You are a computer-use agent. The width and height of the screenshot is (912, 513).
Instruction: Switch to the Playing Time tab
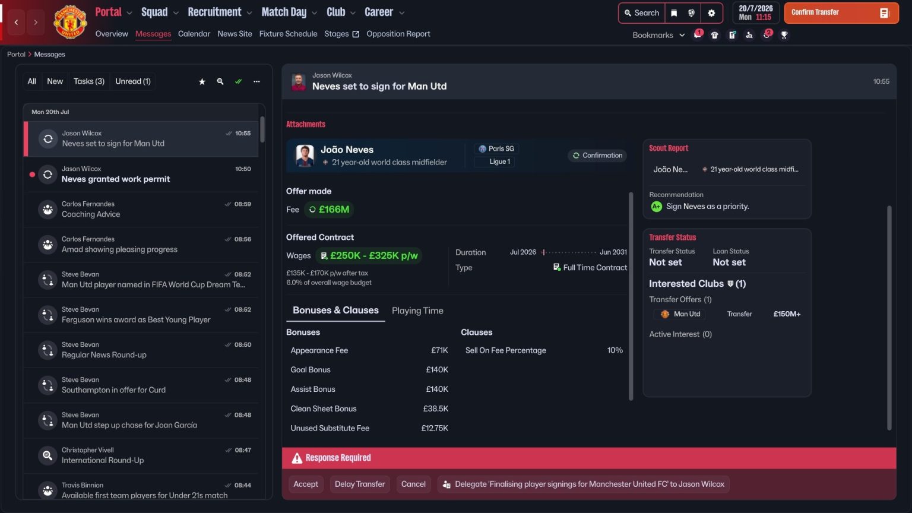click(x=417, y=311)
